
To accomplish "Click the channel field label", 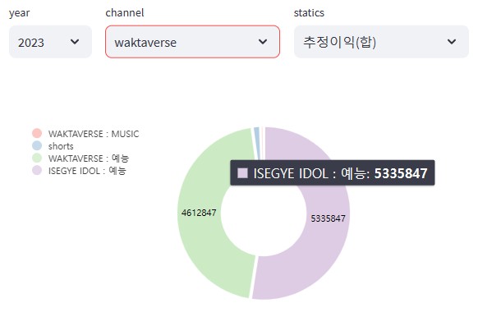I will tap(125, 13).
